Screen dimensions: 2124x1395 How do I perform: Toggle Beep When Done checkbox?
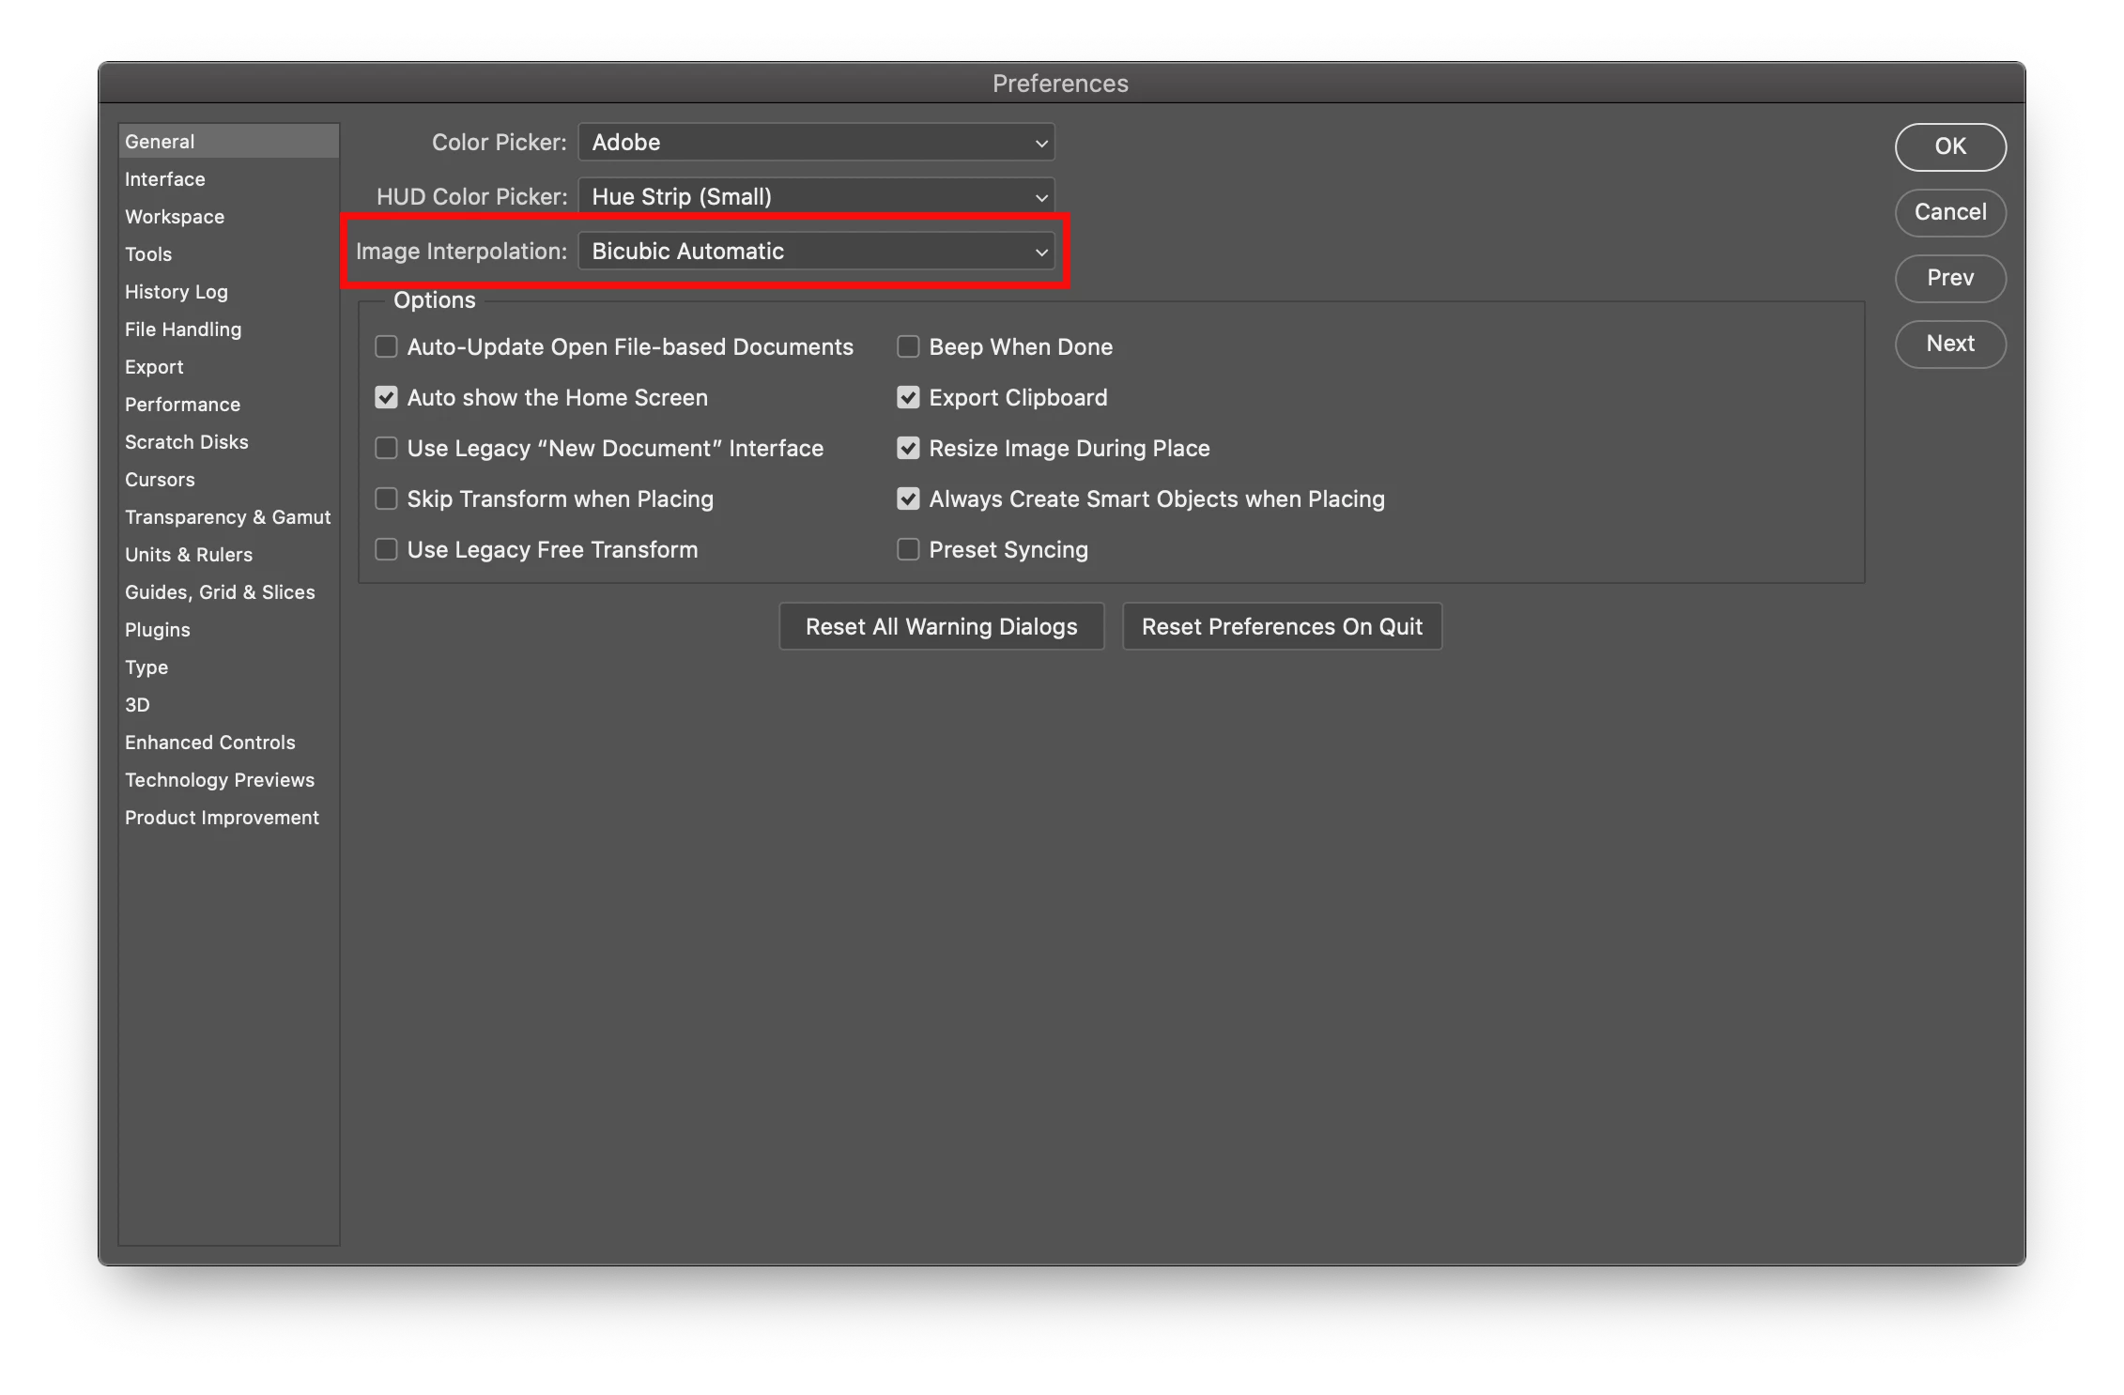pyautogui.click(x=908, y=346)
